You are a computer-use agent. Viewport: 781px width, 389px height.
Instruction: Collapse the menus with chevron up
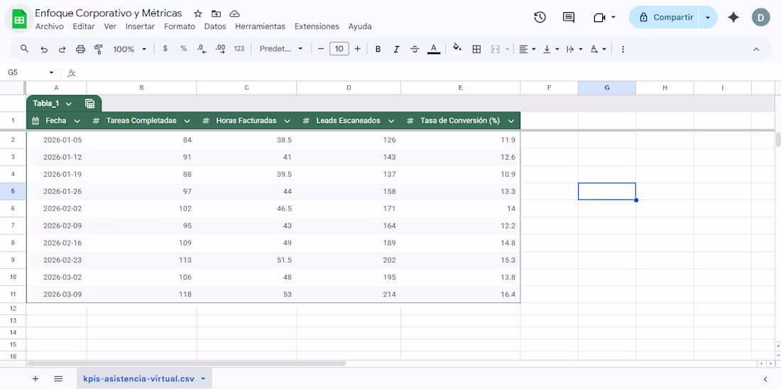tap(756, 49)
